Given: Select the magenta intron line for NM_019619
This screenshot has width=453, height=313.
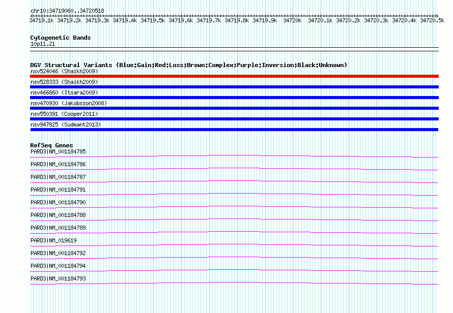Looking at the screenshot, I should [234, 245].
